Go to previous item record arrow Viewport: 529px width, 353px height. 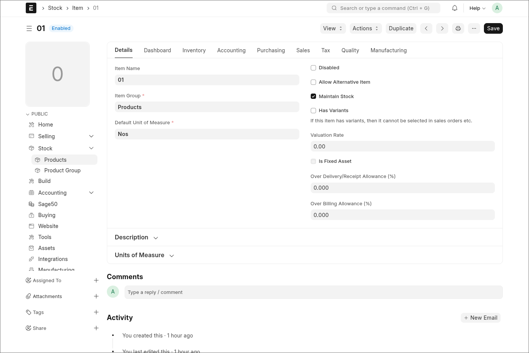coord(426,28)
